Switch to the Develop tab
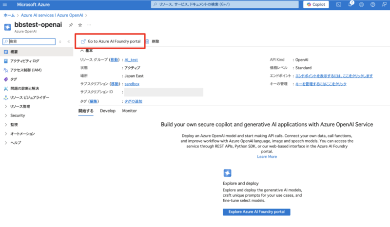Screen dimensions: 390x227 [x=108, y=111]
